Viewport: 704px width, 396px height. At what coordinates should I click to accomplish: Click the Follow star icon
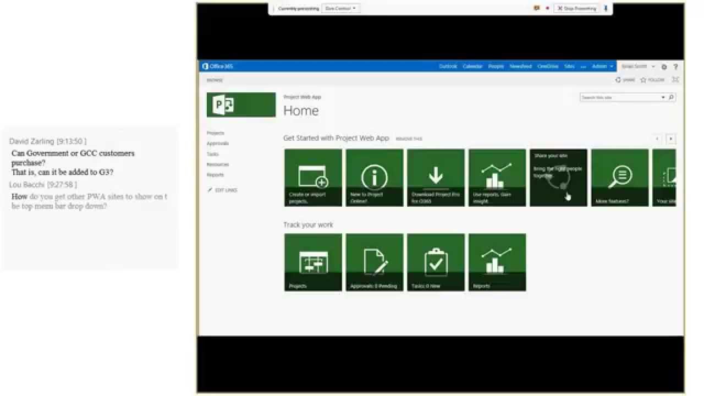tap(643, 80)
